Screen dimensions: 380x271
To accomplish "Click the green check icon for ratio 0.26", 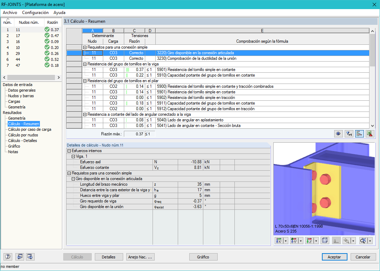I will pyautogui.click(x=47, y=53).
